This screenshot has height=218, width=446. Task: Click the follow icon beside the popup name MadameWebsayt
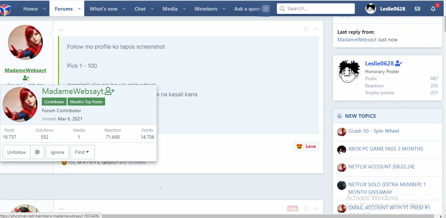click(x=109, y=91)
